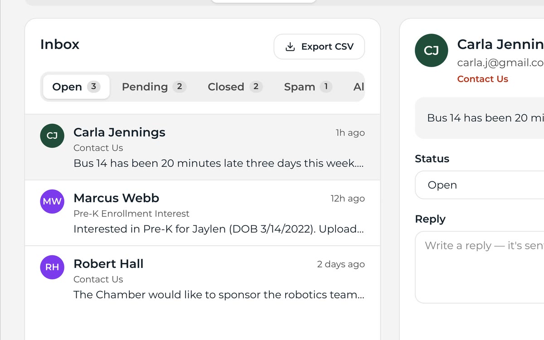The image size is (544, 340).
Task: Click the Pending tab count badge
Action: (x=179, y=87)
